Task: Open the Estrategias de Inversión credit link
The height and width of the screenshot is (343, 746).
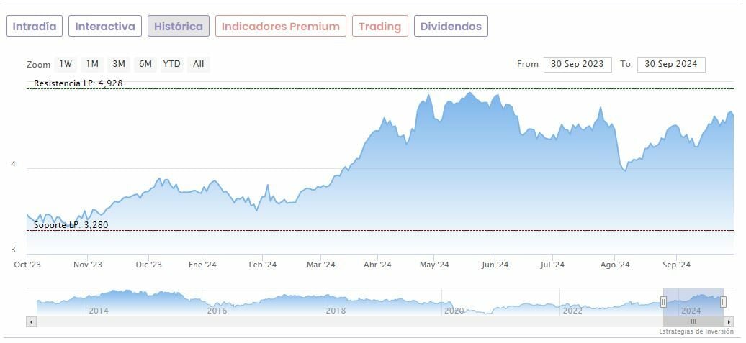Action: 696,331
